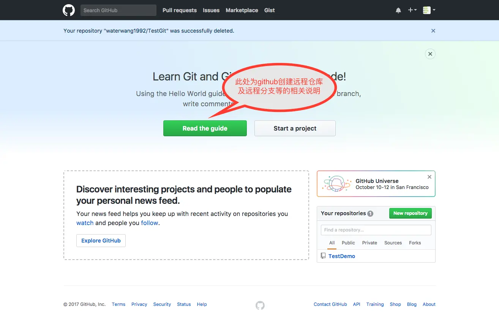
Task: Open Gist from the header
Action: coord(270,10)
